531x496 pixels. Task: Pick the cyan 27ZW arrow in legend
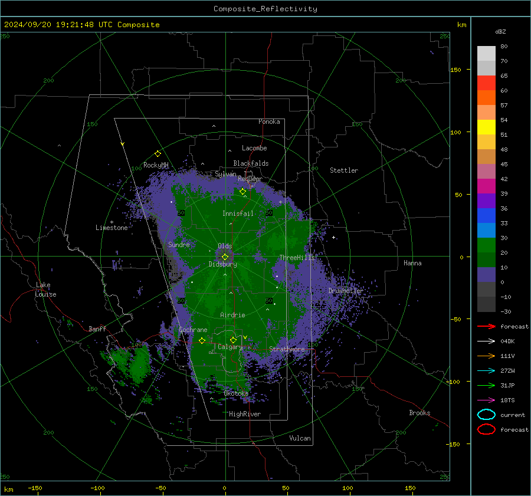pos(486,371)
